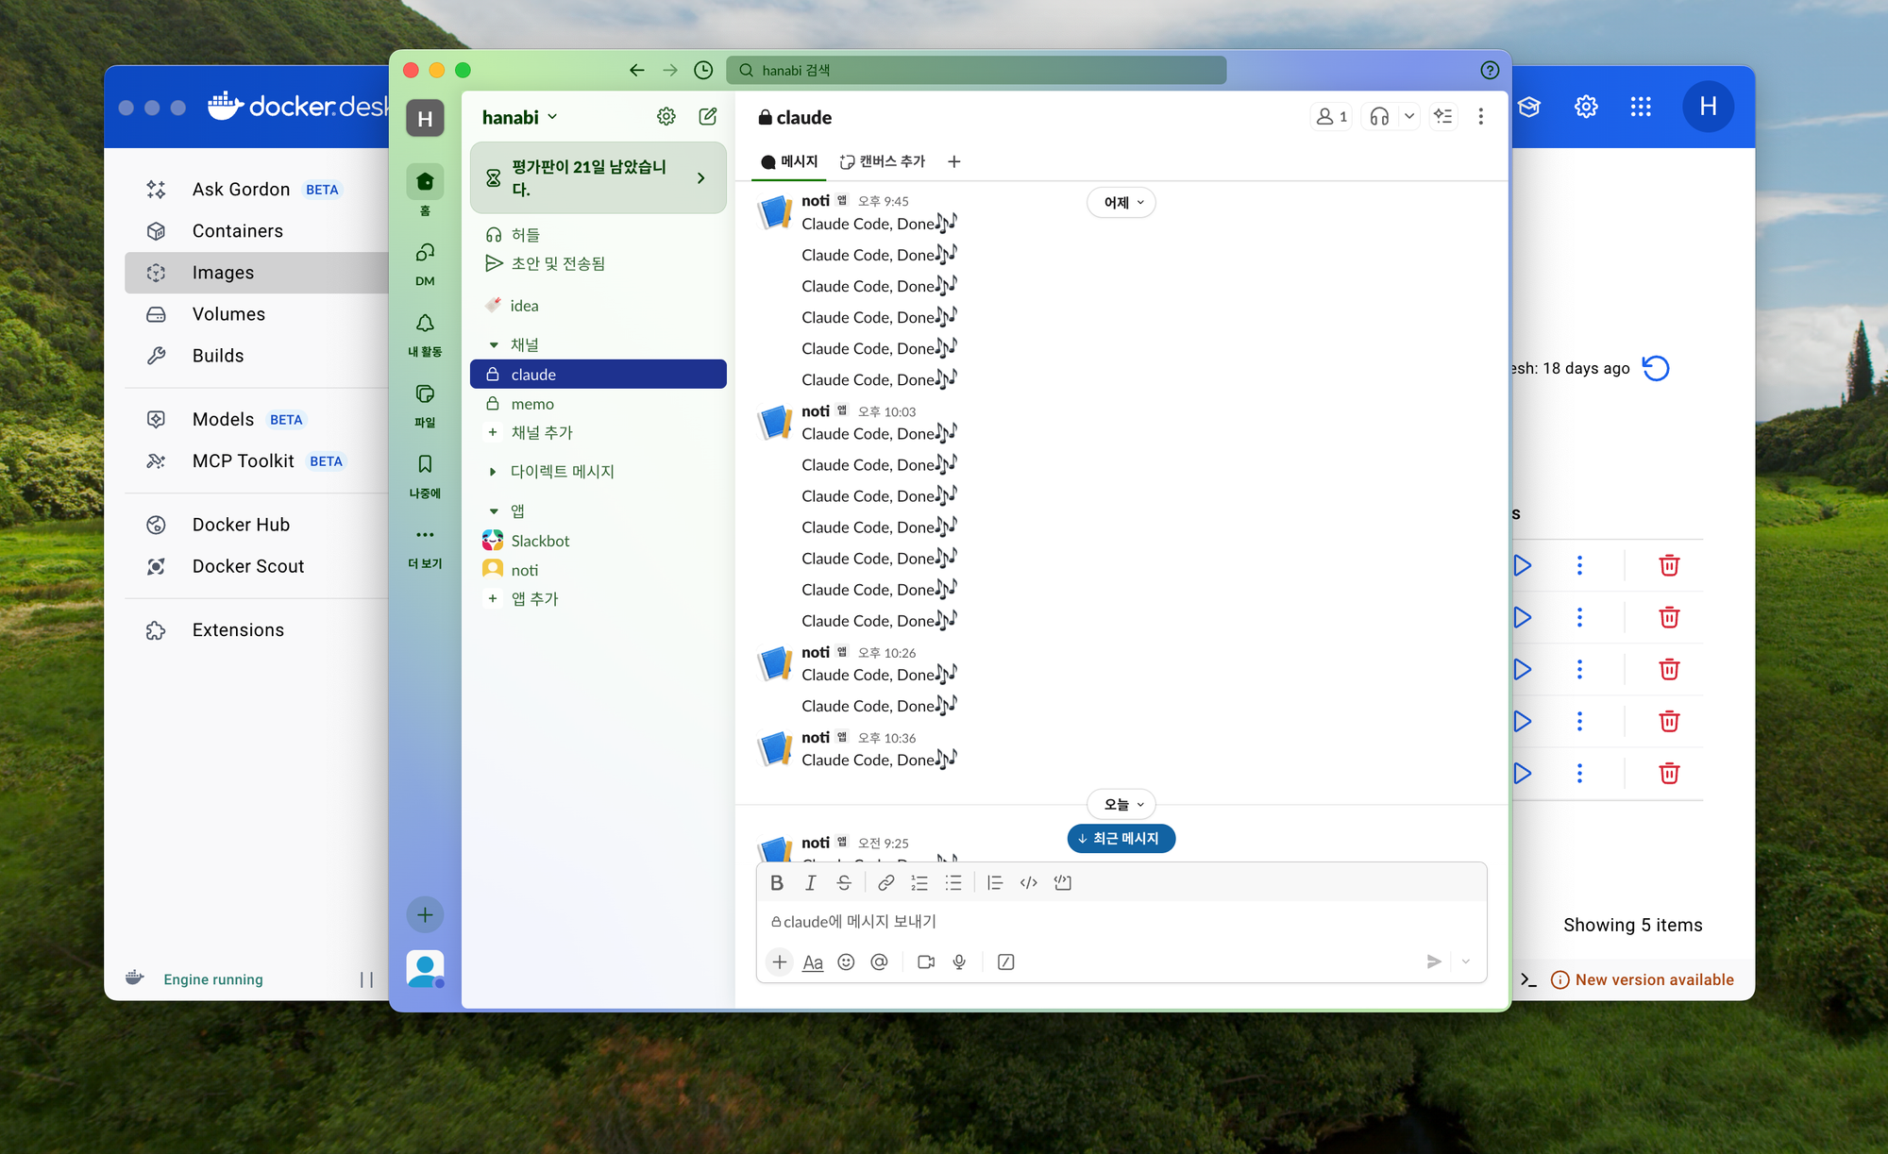Click the message input field in claude

1121,921
